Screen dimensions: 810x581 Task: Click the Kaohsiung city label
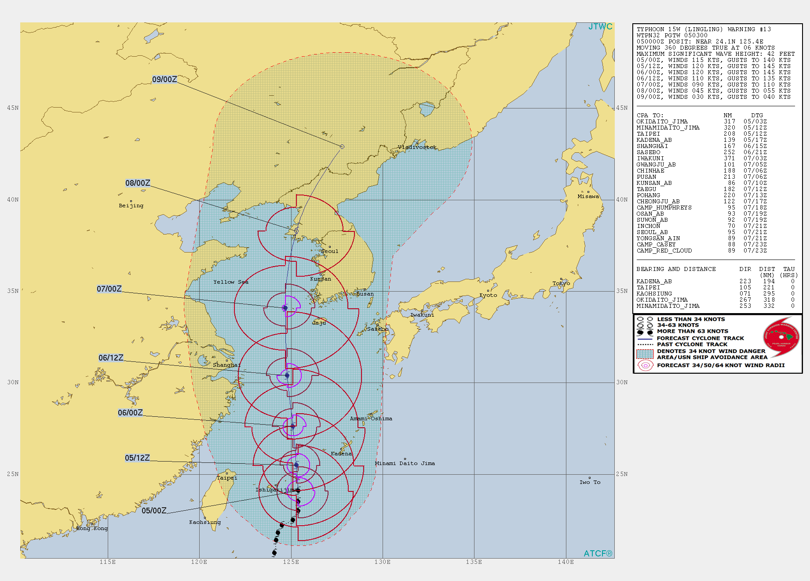coord(205,522)
